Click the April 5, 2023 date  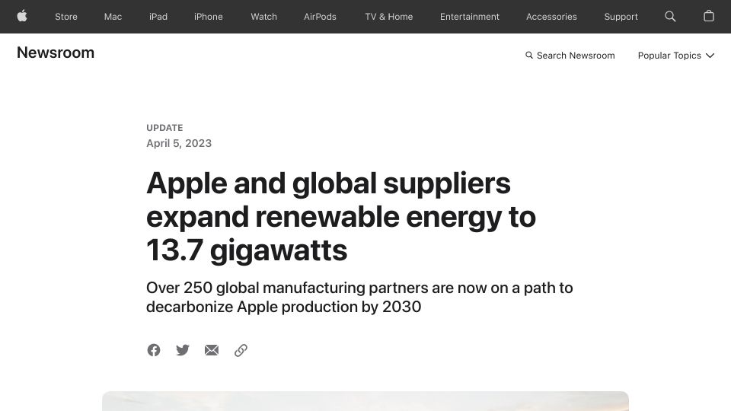point(179,144)
